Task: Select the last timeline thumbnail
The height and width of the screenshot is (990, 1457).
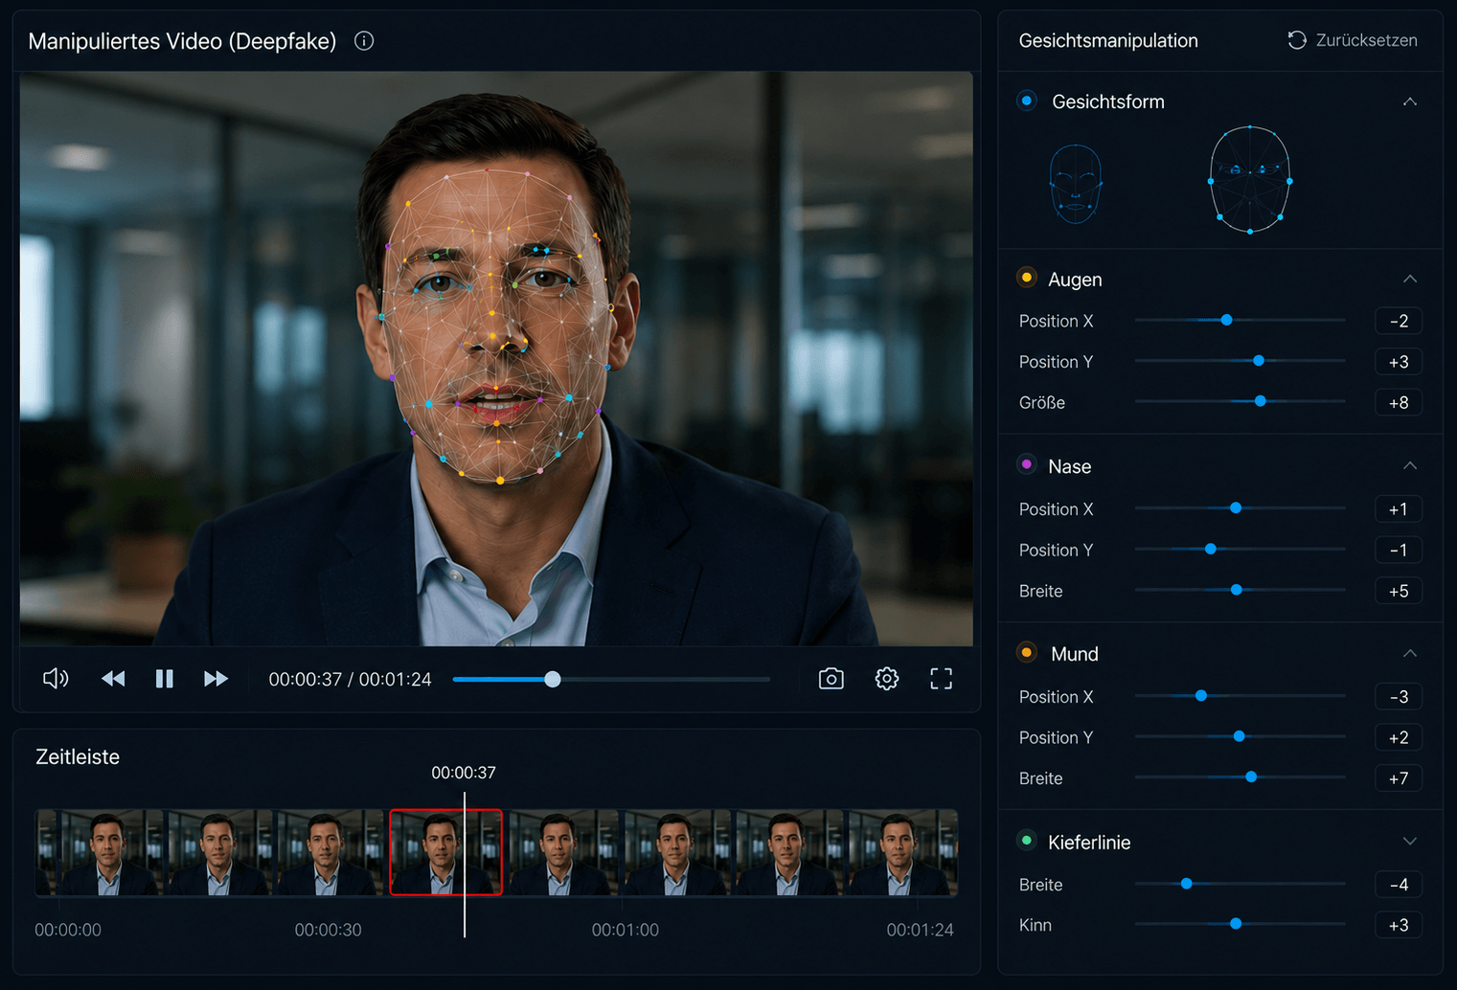Action: tap(901, 852)
